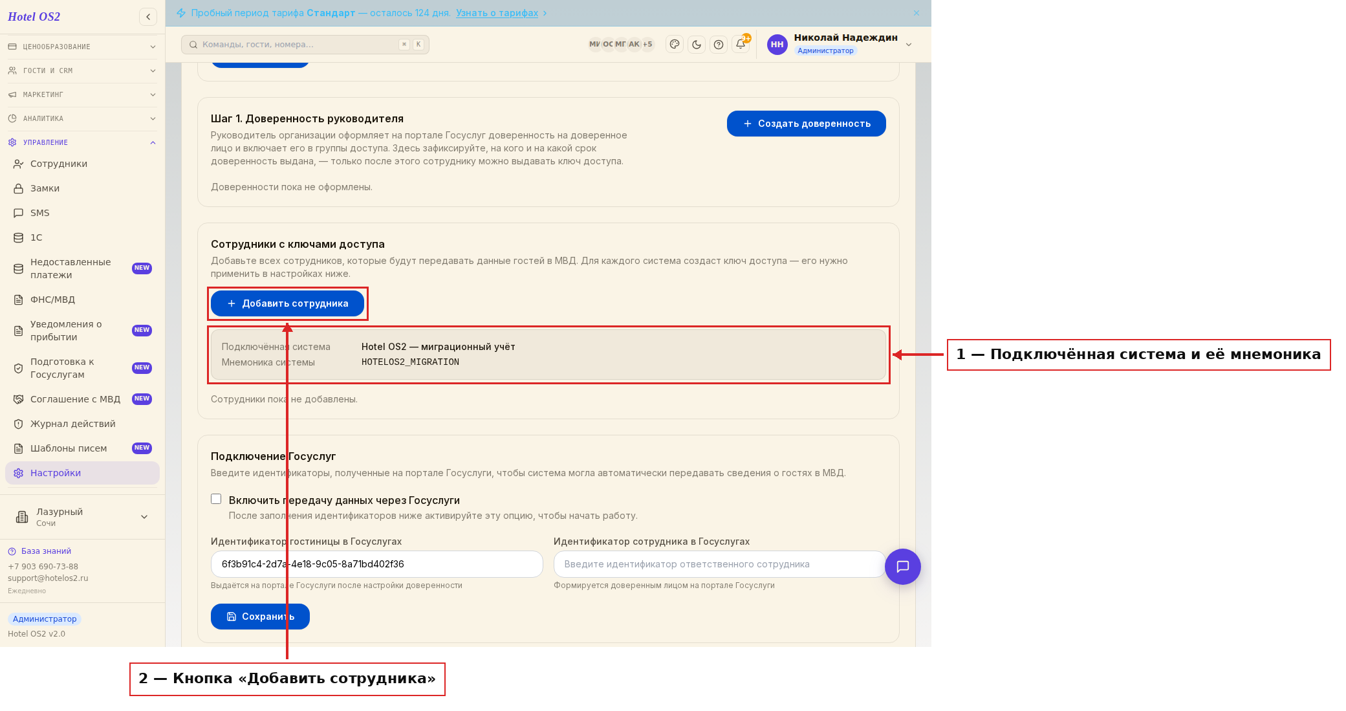The image size is (1346, 711).
Task: Focus the command search field
Action: tap(305, 45)
